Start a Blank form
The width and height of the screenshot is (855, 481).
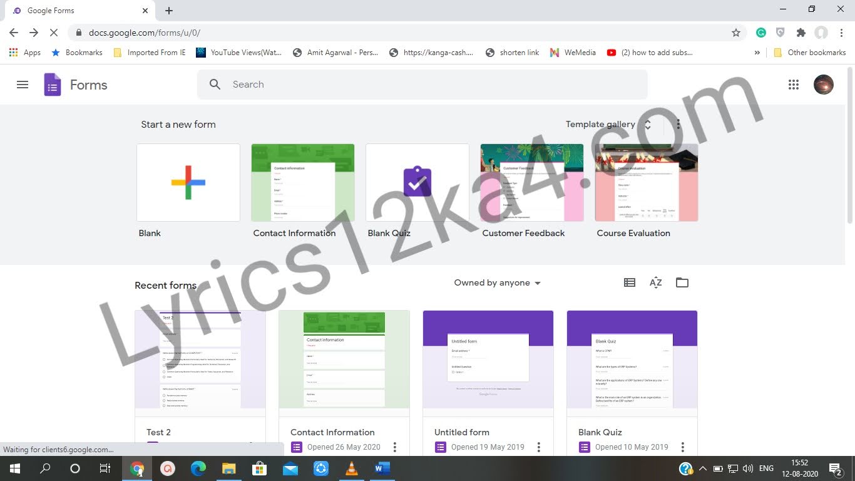point(188,182)
